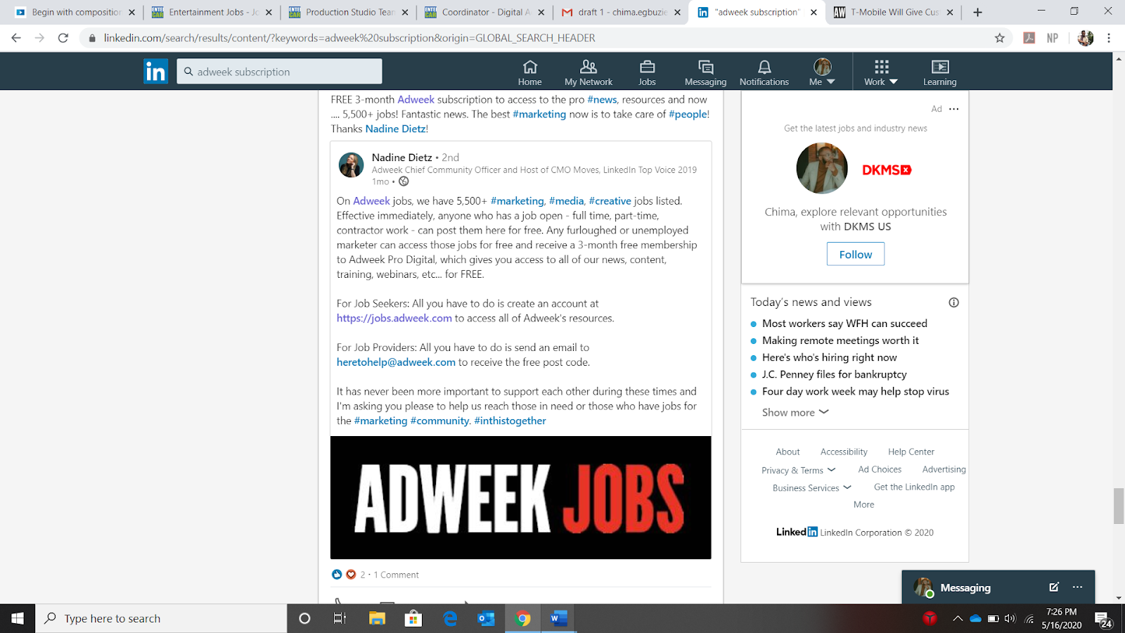The image size is (1125, 633).
Task: Open a new browser tab
Action: [977, 12]
